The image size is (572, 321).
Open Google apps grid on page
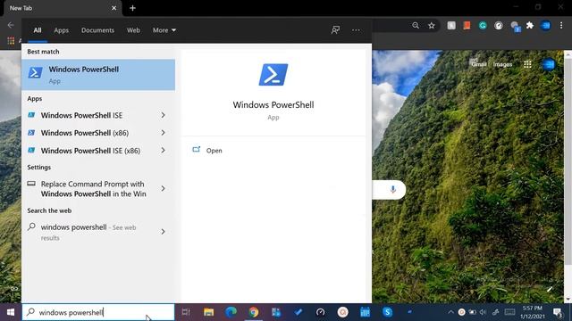click(527, 64)
